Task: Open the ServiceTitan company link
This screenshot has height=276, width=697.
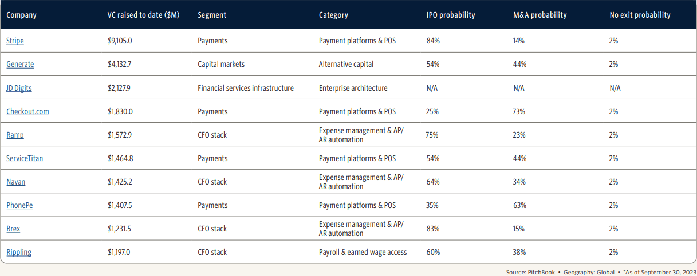Action: [x=25, y=158]
